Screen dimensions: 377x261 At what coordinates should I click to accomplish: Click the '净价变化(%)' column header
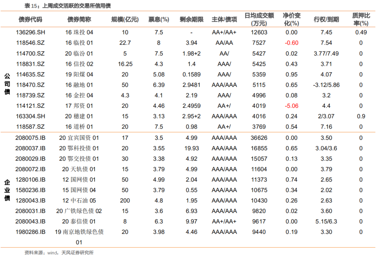[x=291, y=20]
